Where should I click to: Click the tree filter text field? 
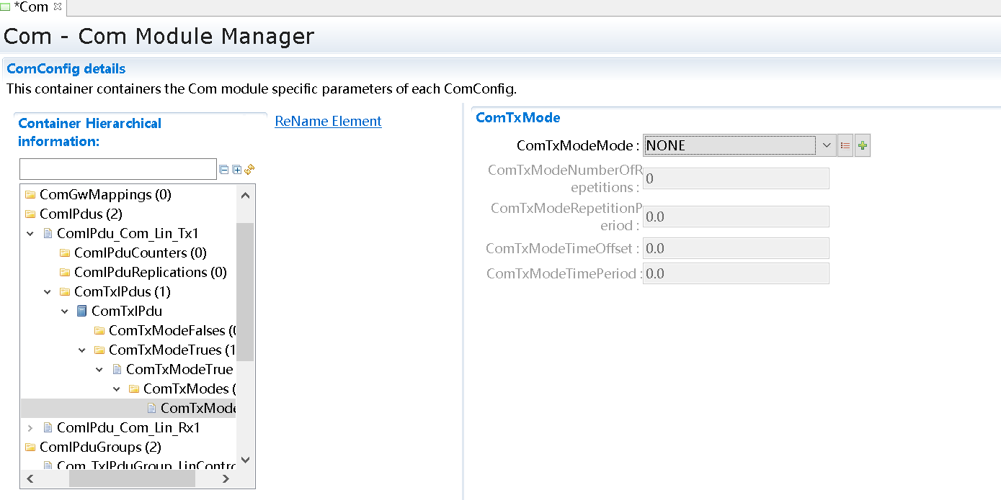click(117, 170)
